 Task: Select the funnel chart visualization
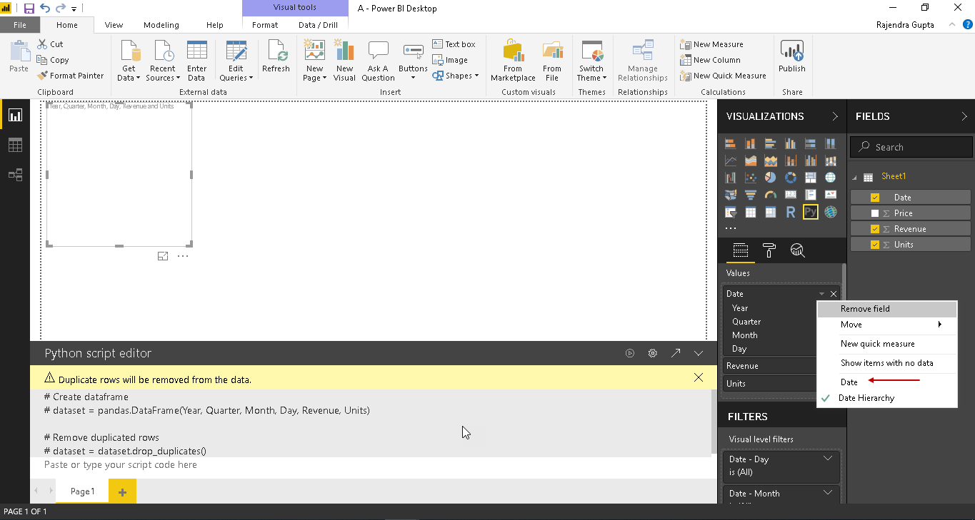click(750, 195)
